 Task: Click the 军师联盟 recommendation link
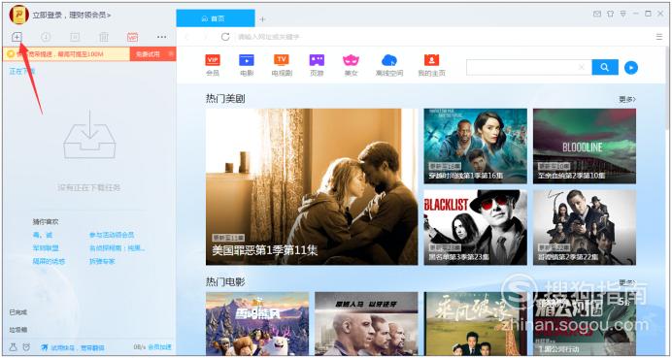click(46, 248)
